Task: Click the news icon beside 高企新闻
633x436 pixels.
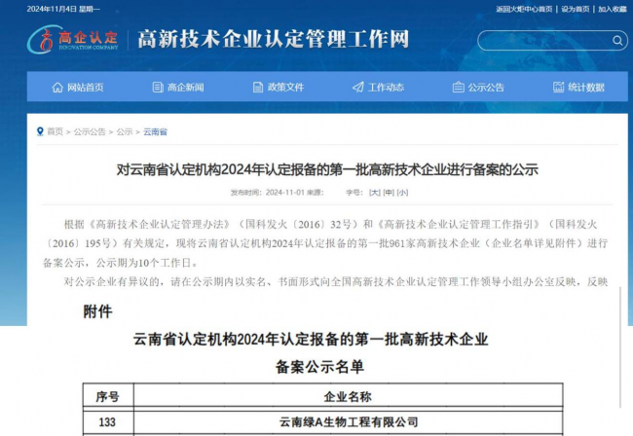Action: tap(158, 88)
